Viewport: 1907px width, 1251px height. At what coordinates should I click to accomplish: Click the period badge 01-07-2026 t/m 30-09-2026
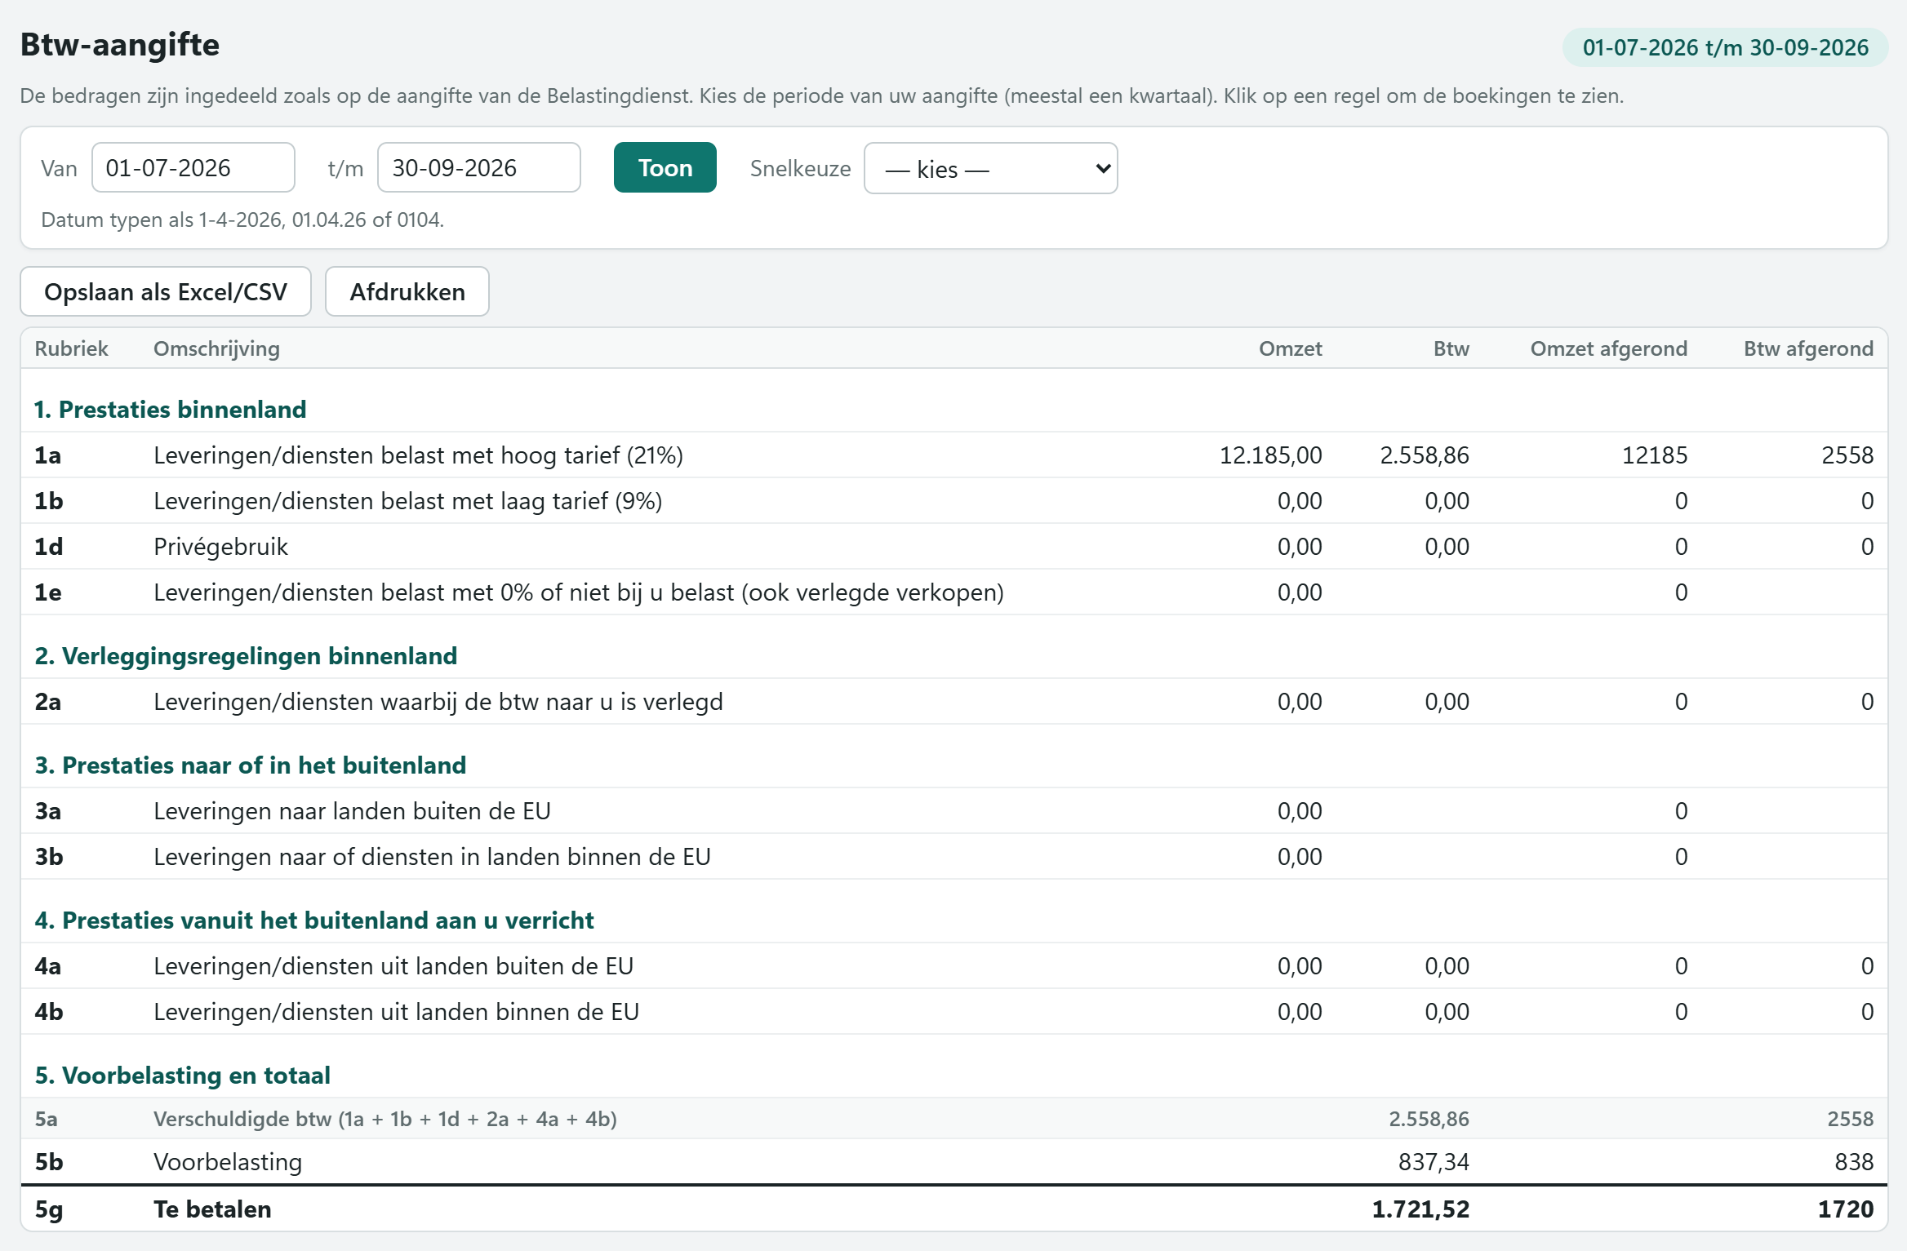click(x=1725, y=47)
